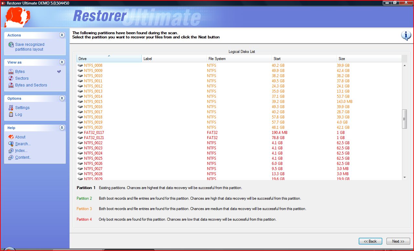Click the drive icon next to NTFS_0022
Screen dimensions: 414x251
click(x=81, y=143)
